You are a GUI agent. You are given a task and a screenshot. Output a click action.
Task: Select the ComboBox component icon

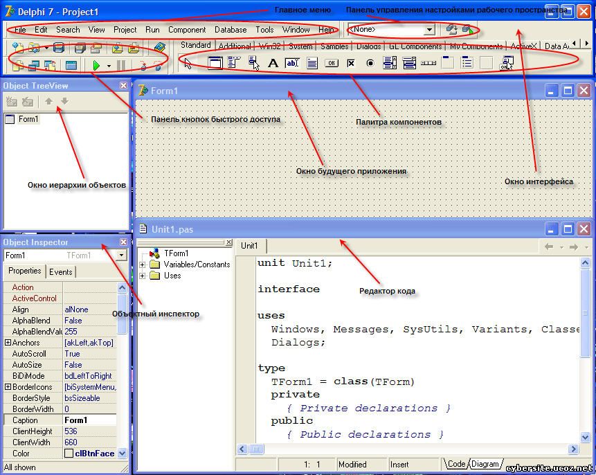pyautogui.click(x=409, y=63)
